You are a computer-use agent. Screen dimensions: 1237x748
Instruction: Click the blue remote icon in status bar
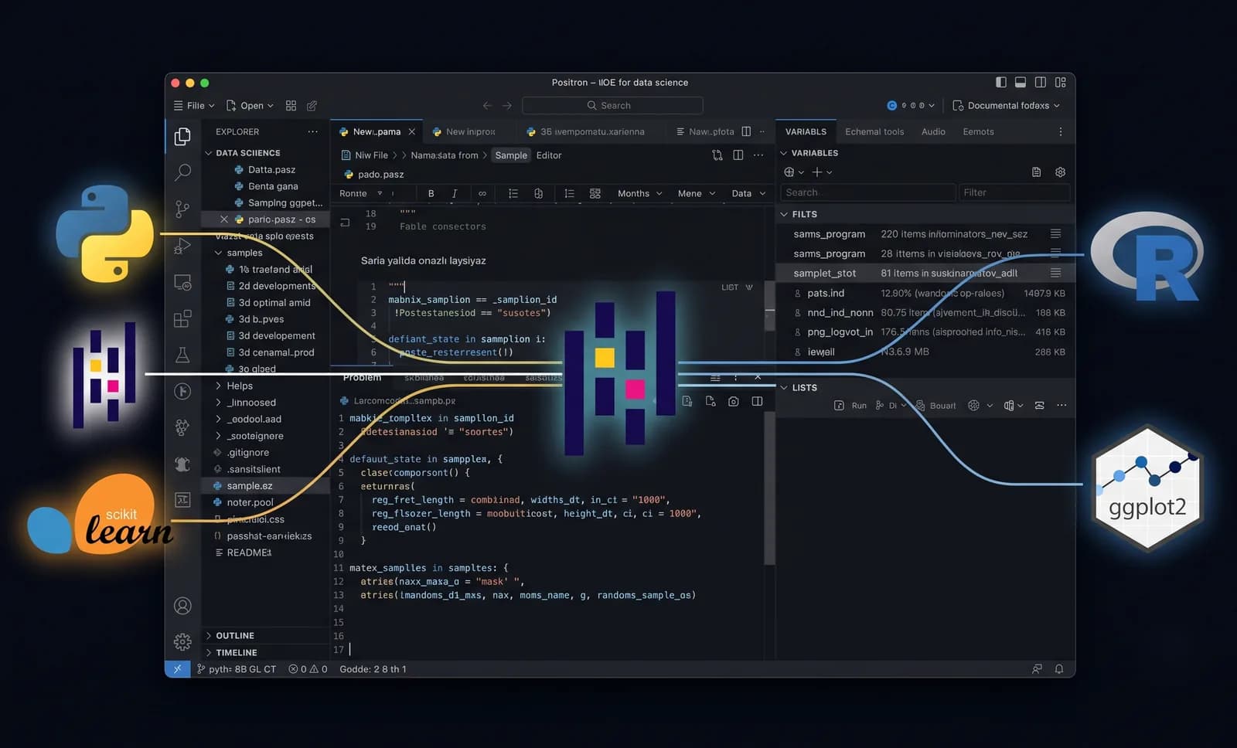[x=177, y=669]
